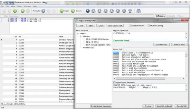Click "Citrate cycle (TCA cycle)" in source text
Image resolution: width=190 pixels, height=109 pixels.
tap(136, 55)
